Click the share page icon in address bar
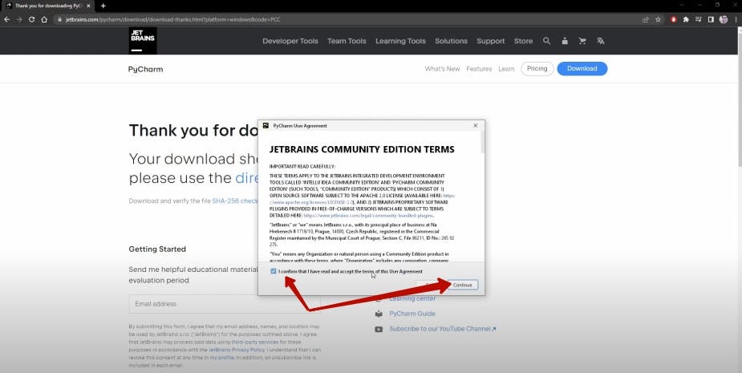The width and height of the screenshot is (742, 373). click(646, 19)
